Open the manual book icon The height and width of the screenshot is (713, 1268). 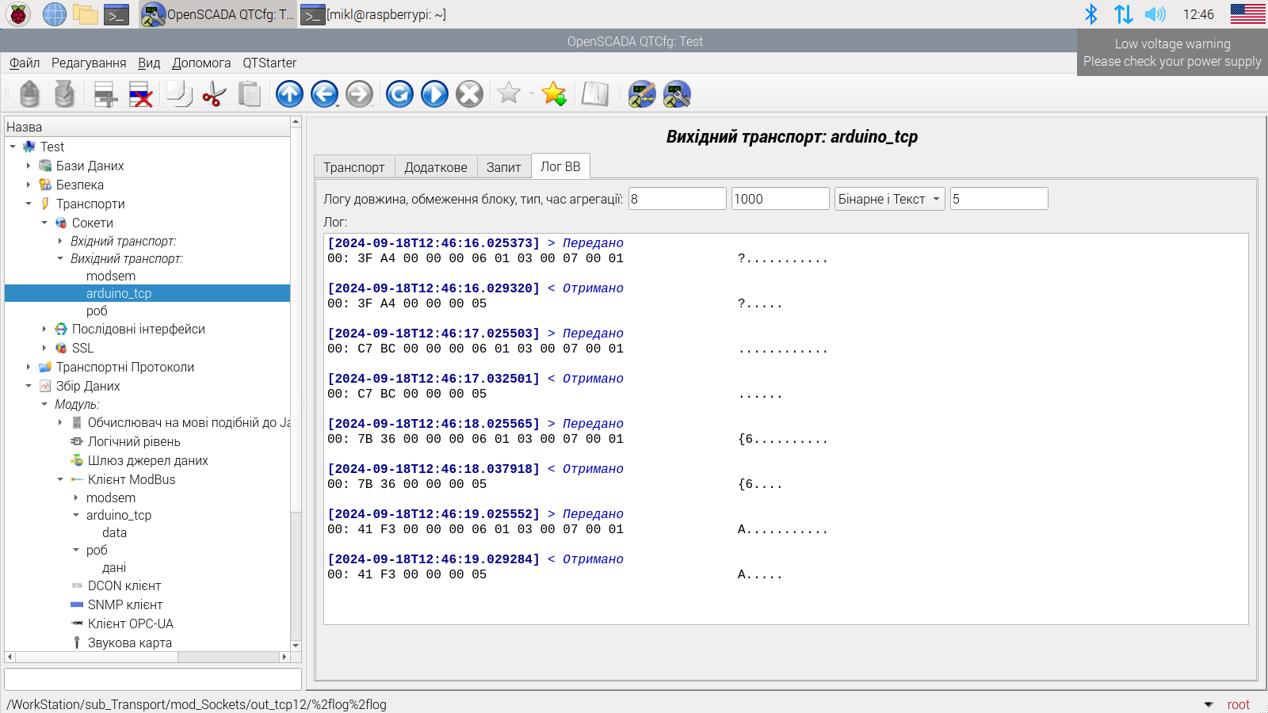pyautogui.click(x=594, y=94)
